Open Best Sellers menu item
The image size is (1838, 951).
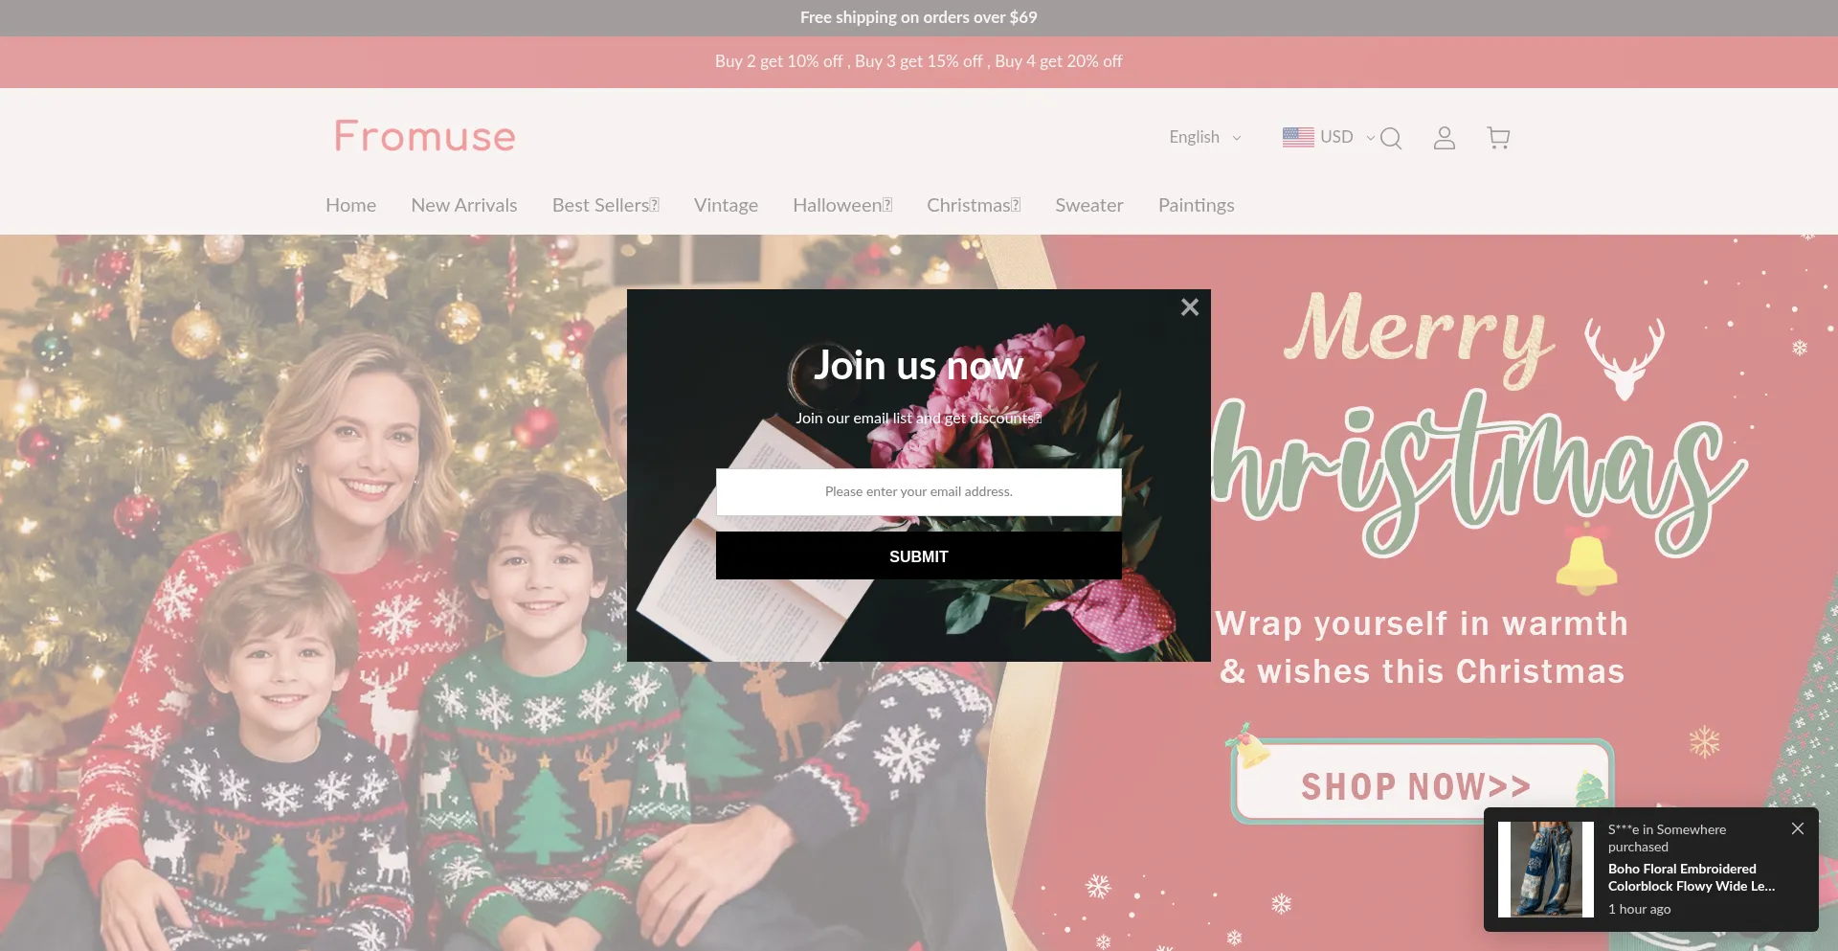(606, 205)
